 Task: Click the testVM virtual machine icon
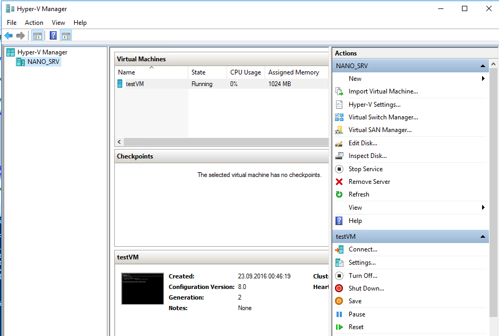click(x=120, y=84)
